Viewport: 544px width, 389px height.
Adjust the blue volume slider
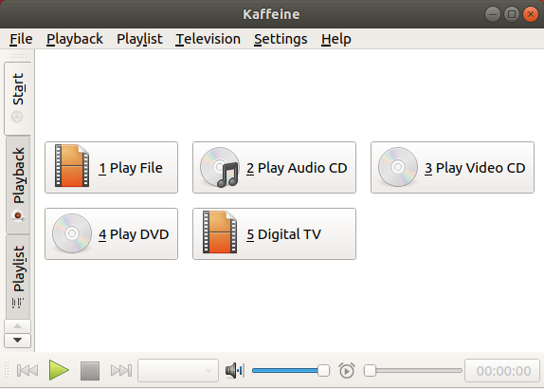[291, 371]
